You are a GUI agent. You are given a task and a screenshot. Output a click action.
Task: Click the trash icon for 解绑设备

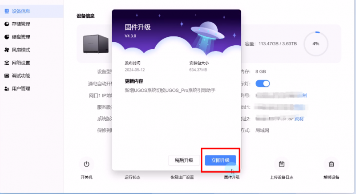(331, 164)
